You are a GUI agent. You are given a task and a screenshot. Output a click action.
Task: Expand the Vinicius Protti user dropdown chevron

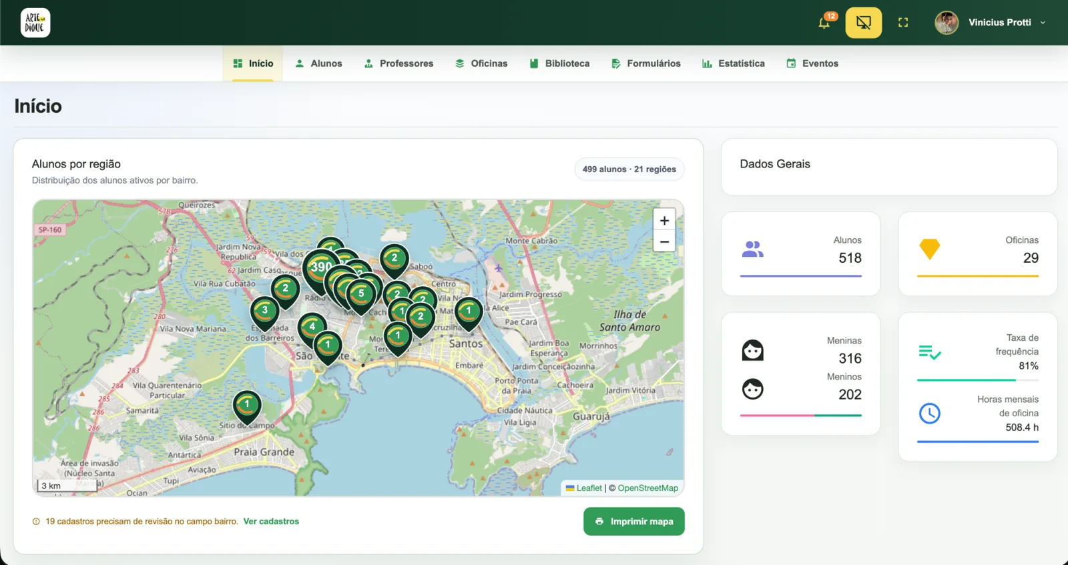coord(1043,23)
